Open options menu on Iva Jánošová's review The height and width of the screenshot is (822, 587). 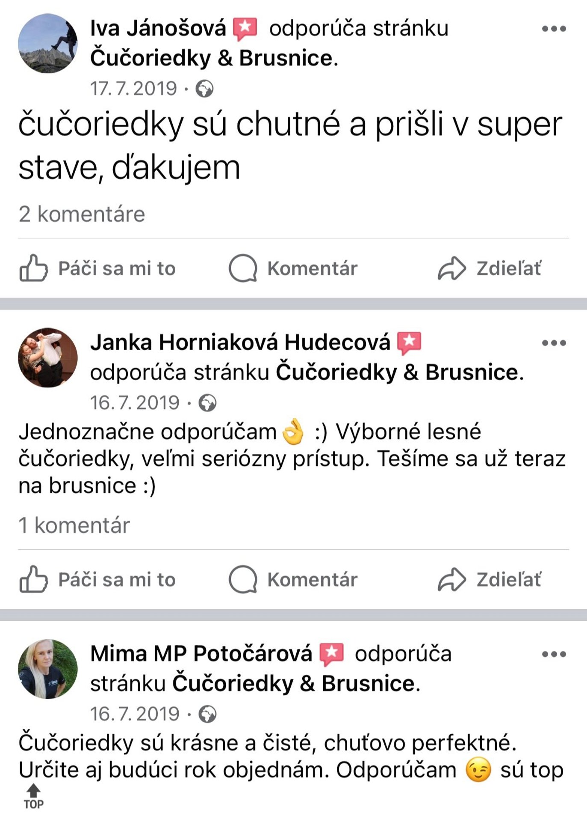click(x=554, y=29)
